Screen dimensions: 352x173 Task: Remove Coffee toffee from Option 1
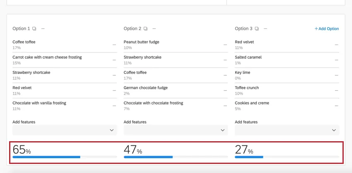coord(114,45)
